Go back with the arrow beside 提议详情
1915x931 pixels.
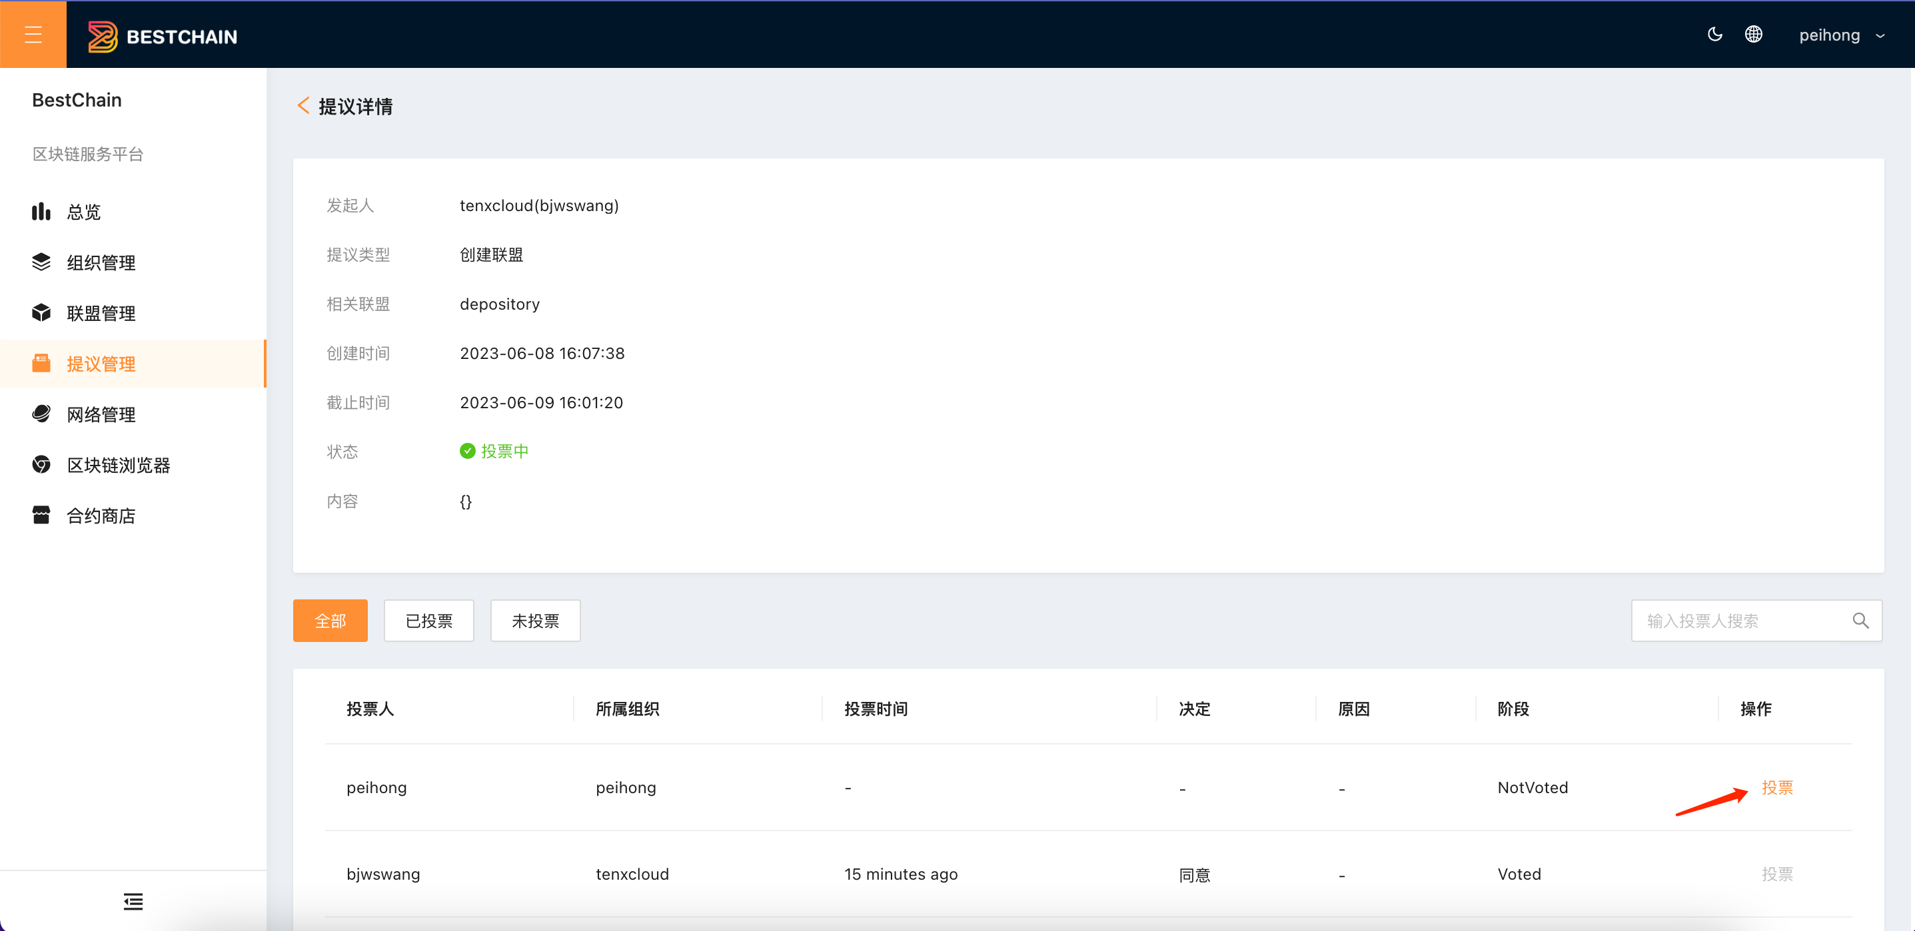(x=303, y=105)
